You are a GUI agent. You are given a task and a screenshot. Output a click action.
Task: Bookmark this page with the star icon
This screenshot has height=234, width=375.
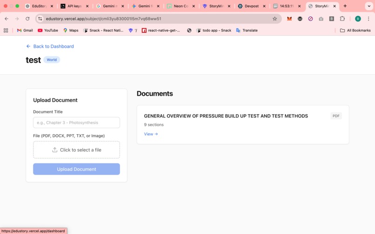[275, 19]
